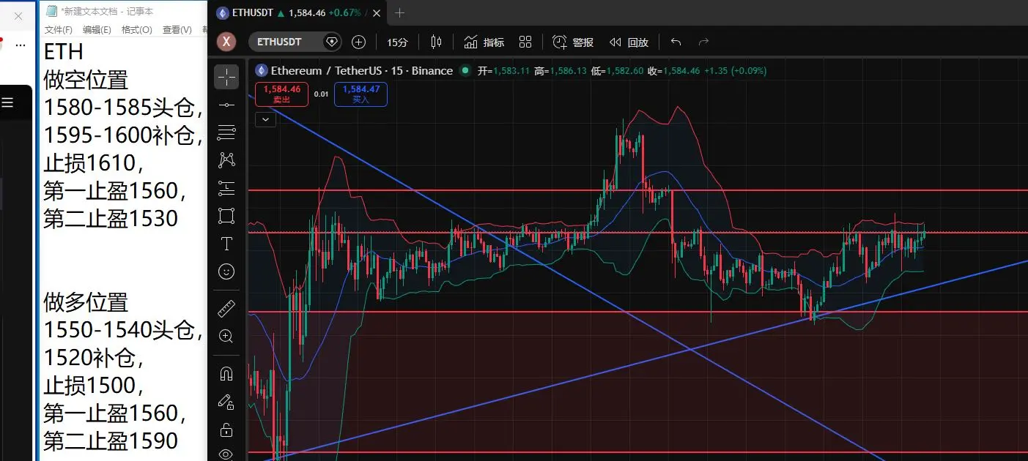Image resolution: width=1028 pixels, height=461 pixels.
Task: Select the ruler measure tool
Action: click(226, 308)
